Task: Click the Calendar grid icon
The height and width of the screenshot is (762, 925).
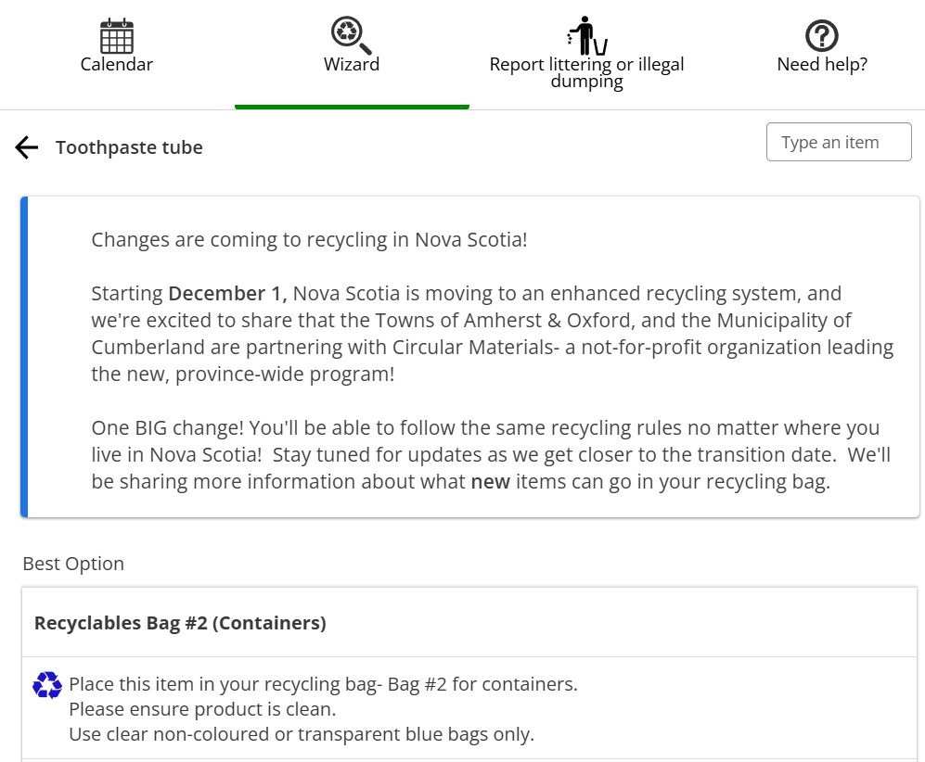Action: (x=117, y=36)
